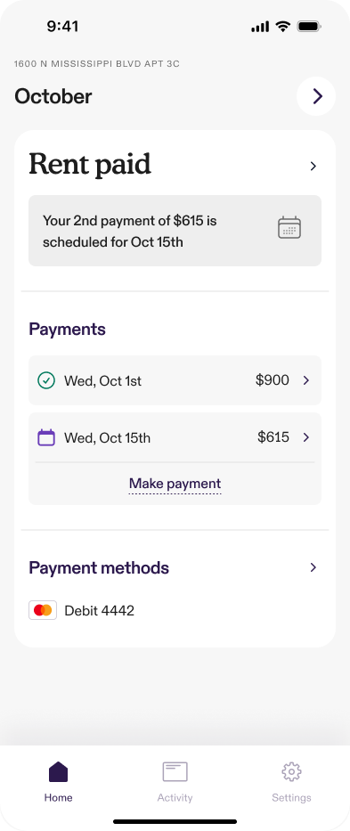350x831 pixels.
Task: Tap the purple calendar icon for Oct 15th
Action: (x=46, y=437)
